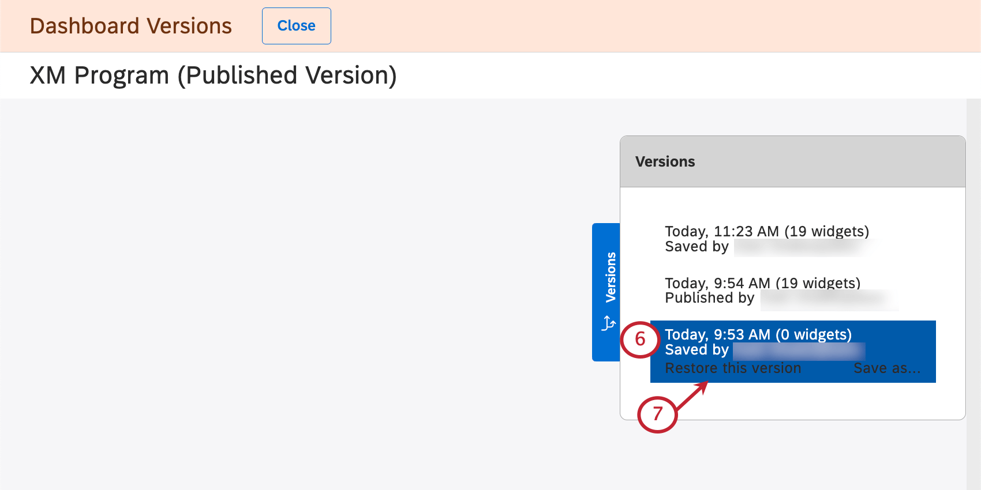Close the Dashboard Versions view
This screenshot has height=490, width=981.
[x=296, y=25]
